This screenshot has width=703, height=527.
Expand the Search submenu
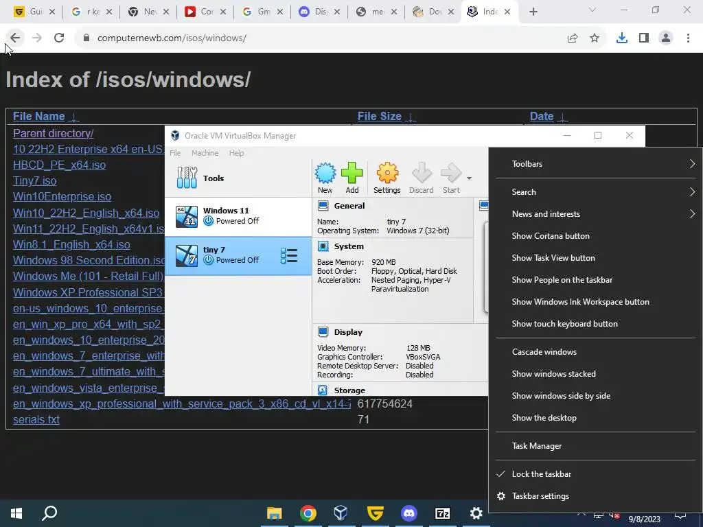click(595, 192)
